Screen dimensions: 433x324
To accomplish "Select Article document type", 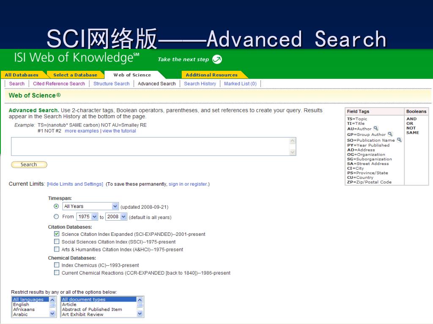I will [x=69, y=305].
